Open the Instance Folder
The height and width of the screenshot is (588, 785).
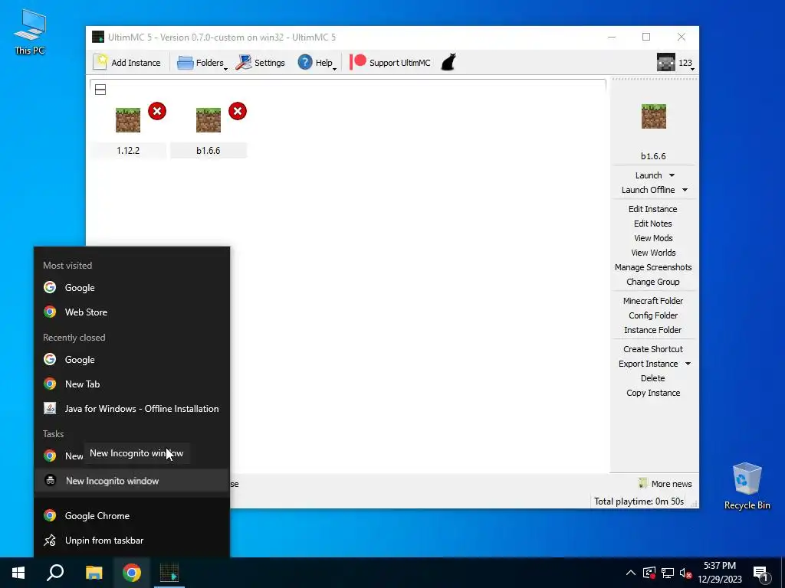click(x=653, y=329)
